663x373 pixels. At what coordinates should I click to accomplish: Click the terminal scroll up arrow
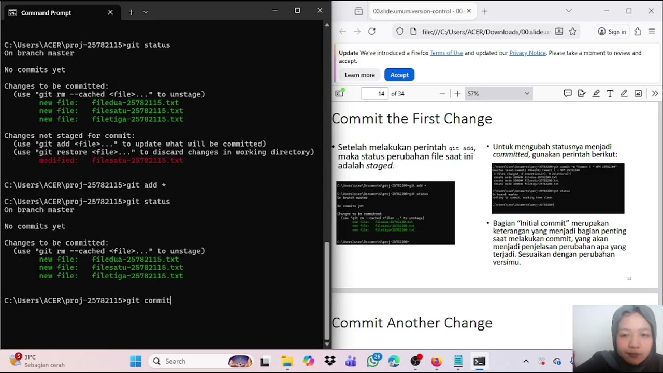tap(327, 24)
